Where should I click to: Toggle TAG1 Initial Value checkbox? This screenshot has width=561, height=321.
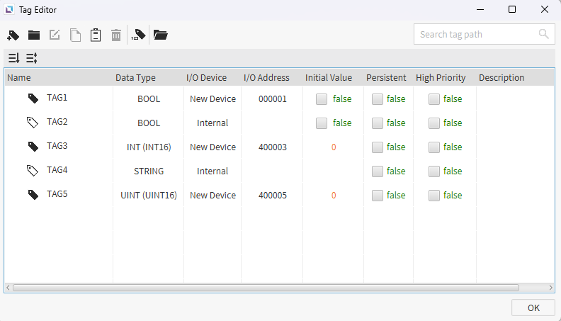(322, 99)
